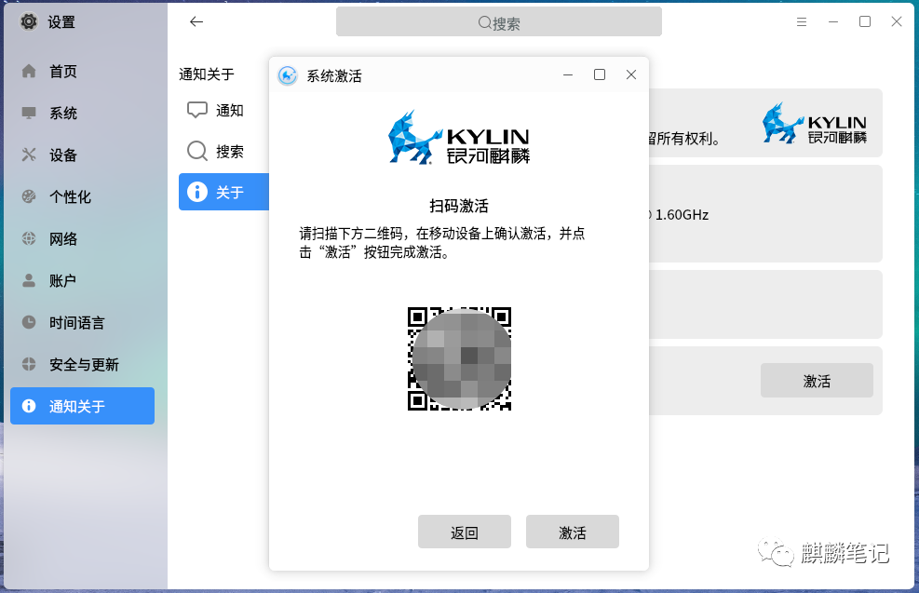The width and height of the screenshot is (919, 593).
Task: Click the 1.60GHz processor text
Action: 682,215
